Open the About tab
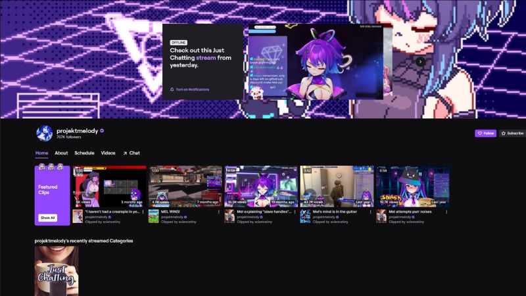The height and width of the screenshot is (296, 526). (x=61, y=153)
